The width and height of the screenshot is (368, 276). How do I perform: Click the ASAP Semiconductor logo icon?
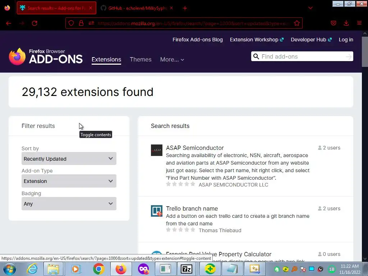pyautogui.click(x=157, y=150)
